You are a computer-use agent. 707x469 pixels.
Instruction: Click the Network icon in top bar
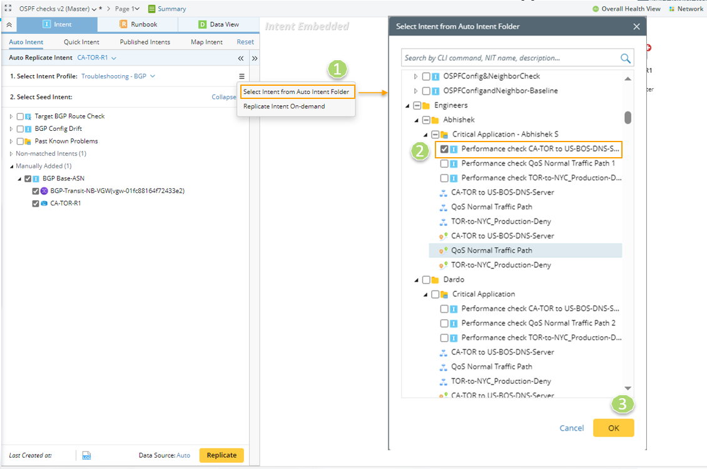click(672, 9)
